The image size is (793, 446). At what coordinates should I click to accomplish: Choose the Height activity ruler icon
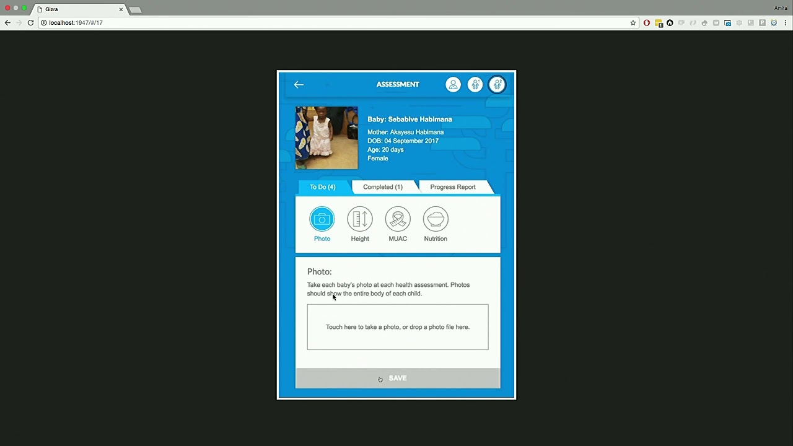(x=360, y=219)
